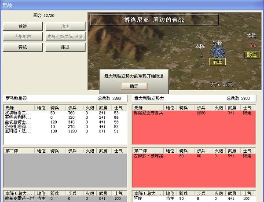Screen dimensions: 264x202
Task: Click the red enemy headquarters unit on map
Action: pyautogui.click(x=253, y=45)
